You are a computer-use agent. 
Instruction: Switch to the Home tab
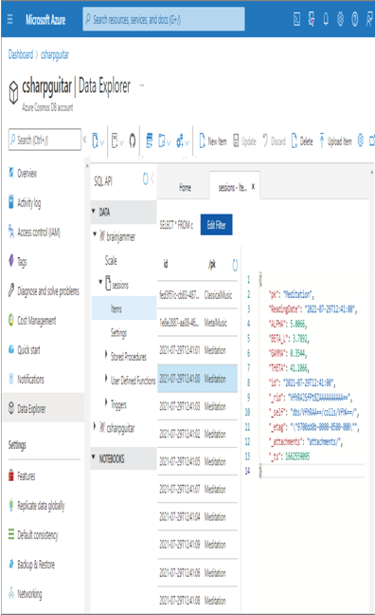point(185,188)
